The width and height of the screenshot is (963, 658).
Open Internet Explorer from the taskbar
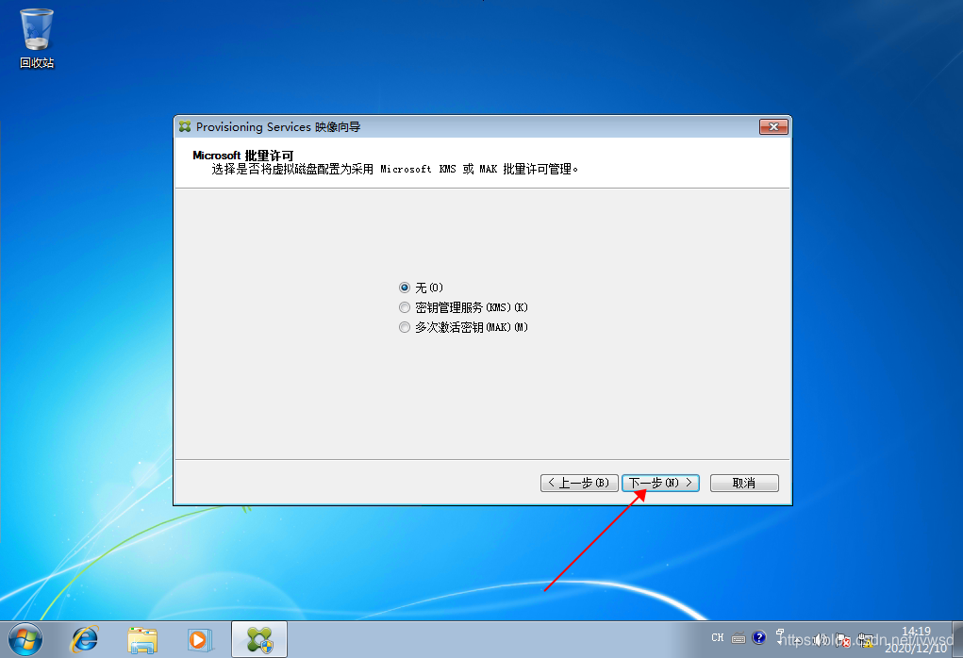(x=85, y=639)
